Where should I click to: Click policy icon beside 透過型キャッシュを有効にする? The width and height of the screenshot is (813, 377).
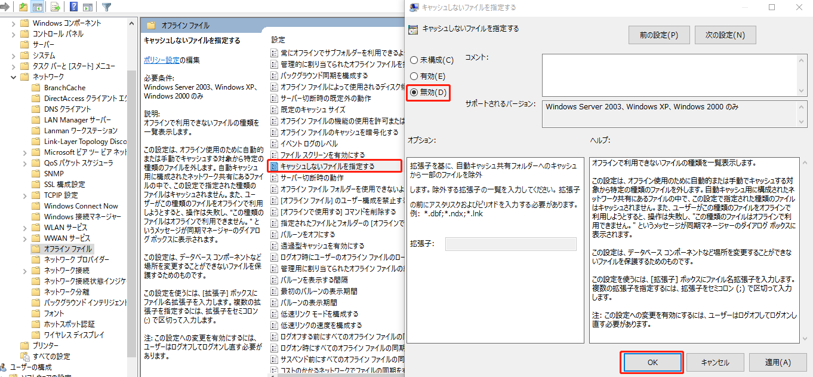coord(275,246)
